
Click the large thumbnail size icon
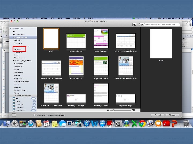(133, 110)
